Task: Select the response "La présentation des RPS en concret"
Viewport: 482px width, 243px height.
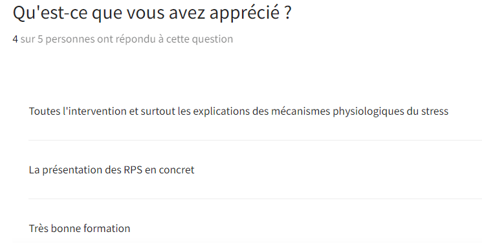Action: click(x=111, y=170)
